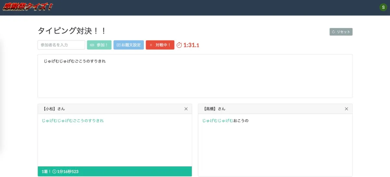Click the 1着！ 1分16秒523 result bar
This screenshot has height=177, width=390.
tap(115, 171)
